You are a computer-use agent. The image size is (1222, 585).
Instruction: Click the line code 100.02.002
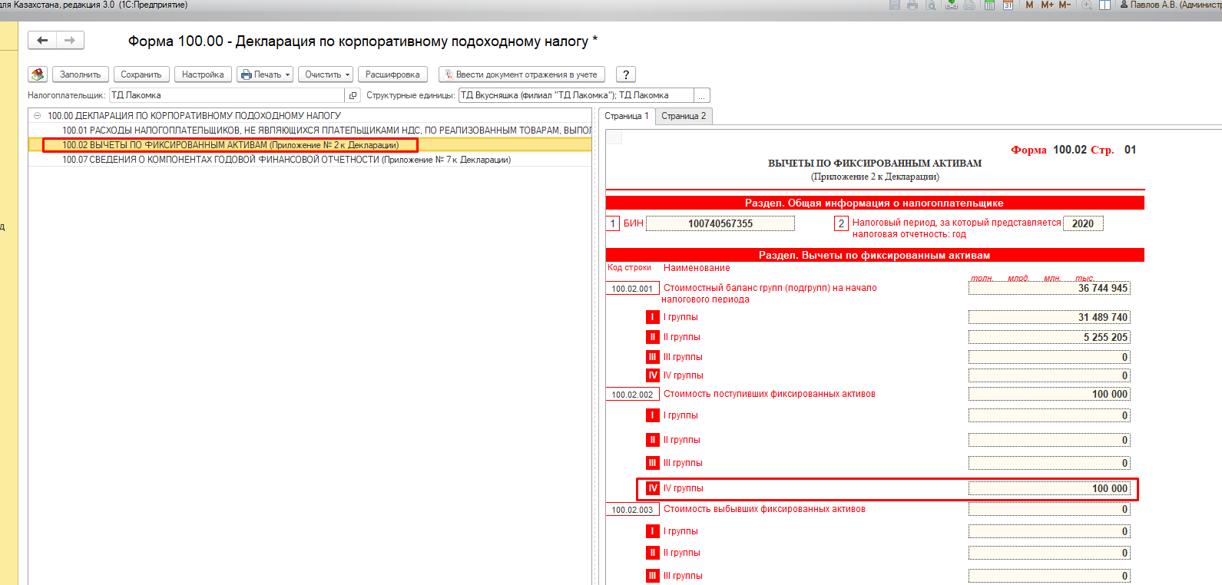(632, 395)
